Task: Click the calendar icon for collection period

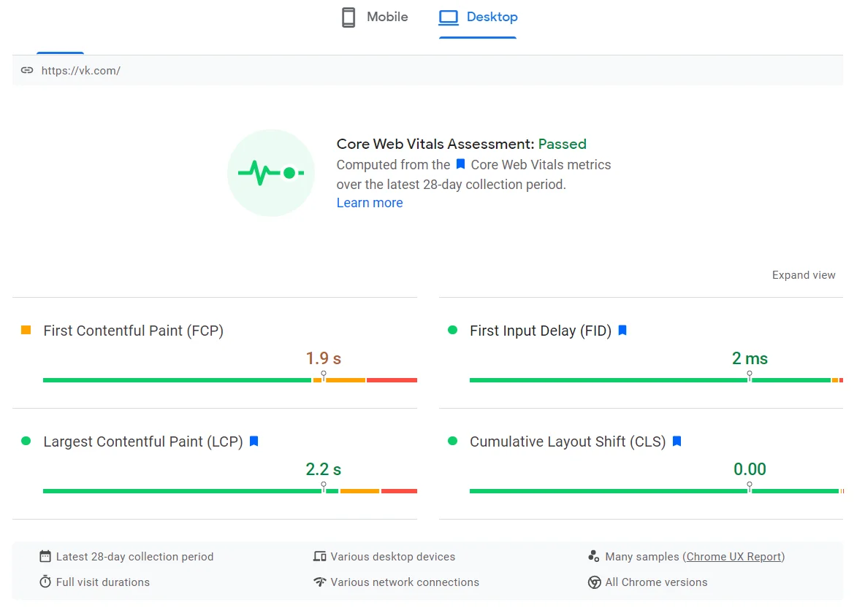Action: tap(45, 557)
